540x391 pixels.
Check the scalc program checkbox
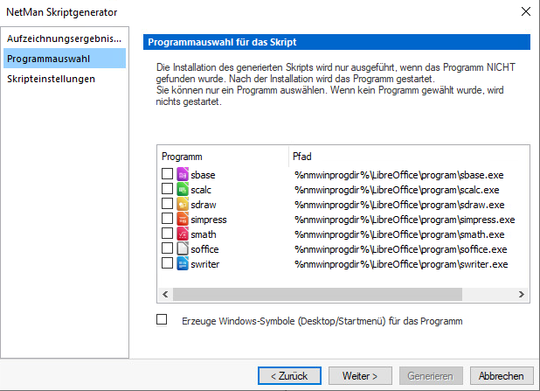tap(168, 188)
